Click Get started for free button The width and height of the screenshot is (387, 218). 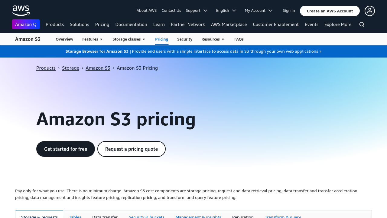tap(66, 149)
